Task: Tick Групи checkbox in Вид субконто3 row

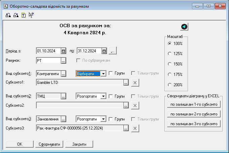Action: click(x=111, y=119)
